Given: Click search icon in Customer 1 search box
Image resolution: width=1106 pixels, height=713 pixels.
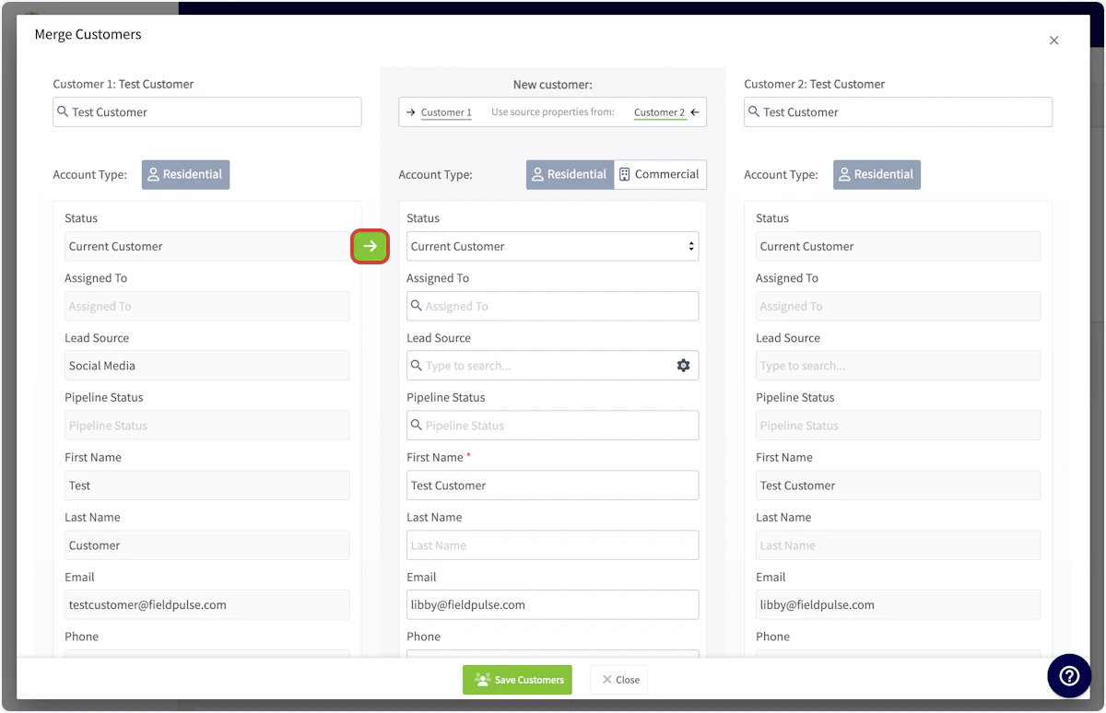Looking at the screenshot, I should coord(63,111).
